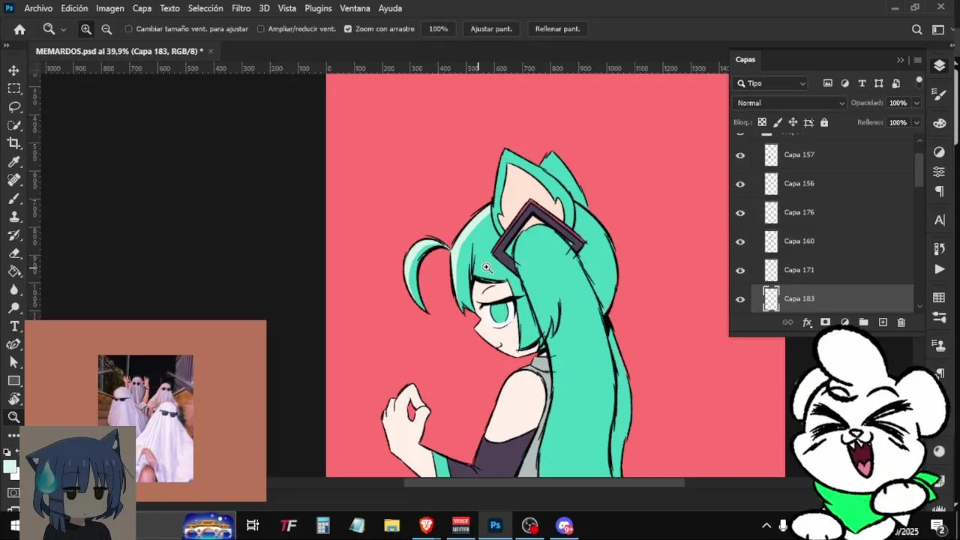
Task: Collapse the Capas panel with double arrows
Action: click(900, 60)
